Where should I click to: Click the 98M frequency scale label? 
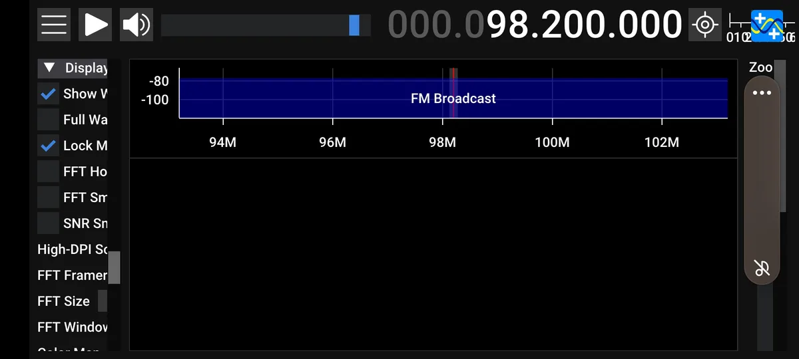pos(442,142)
